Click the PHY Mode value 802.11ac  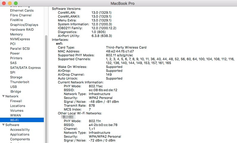coord(96,86)
